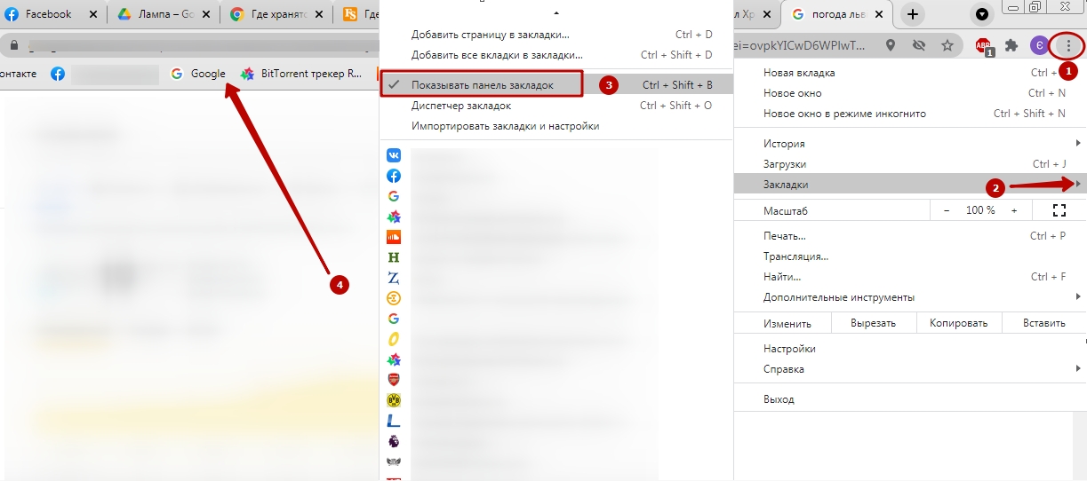Screen dimensions: 1087x481
Task: Open the Extensions puzzle-piece icon
Action: click(1011, 45)
